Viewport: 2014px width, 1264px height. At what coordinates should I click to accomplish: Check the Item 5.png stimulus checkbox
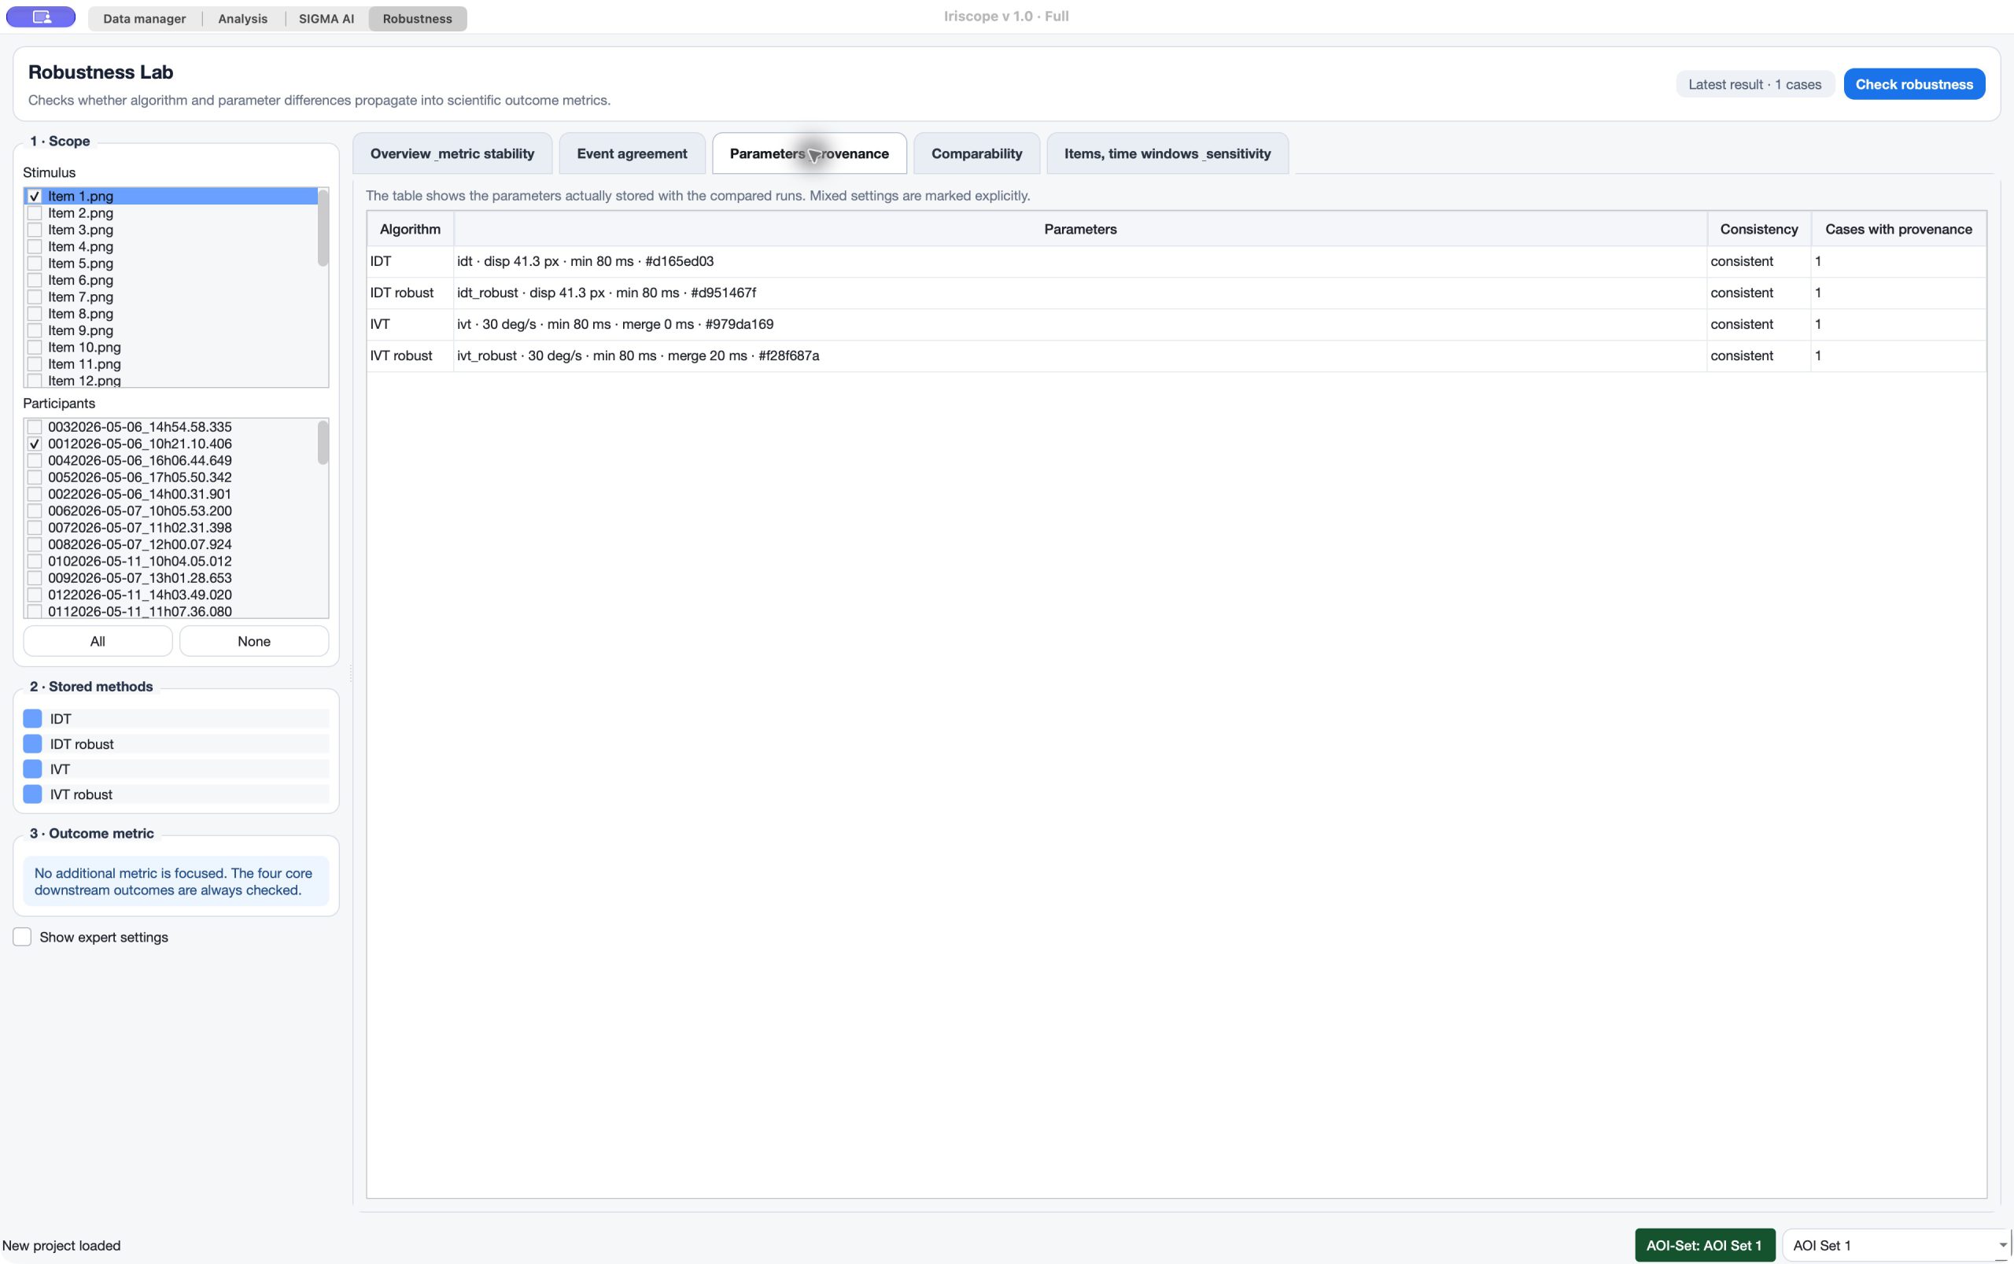coord(35,263)
